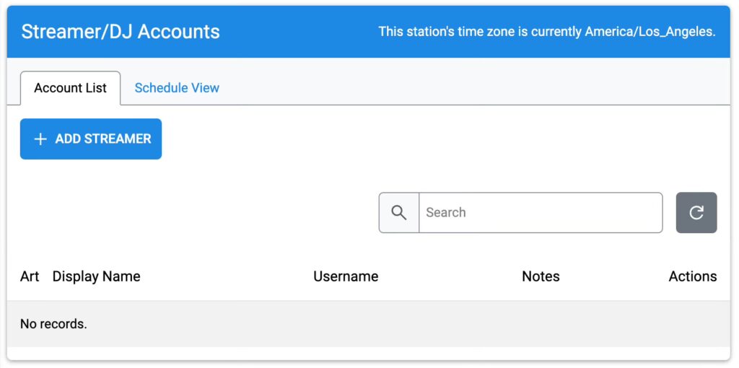Click the Actions column header

pos(692,276)
